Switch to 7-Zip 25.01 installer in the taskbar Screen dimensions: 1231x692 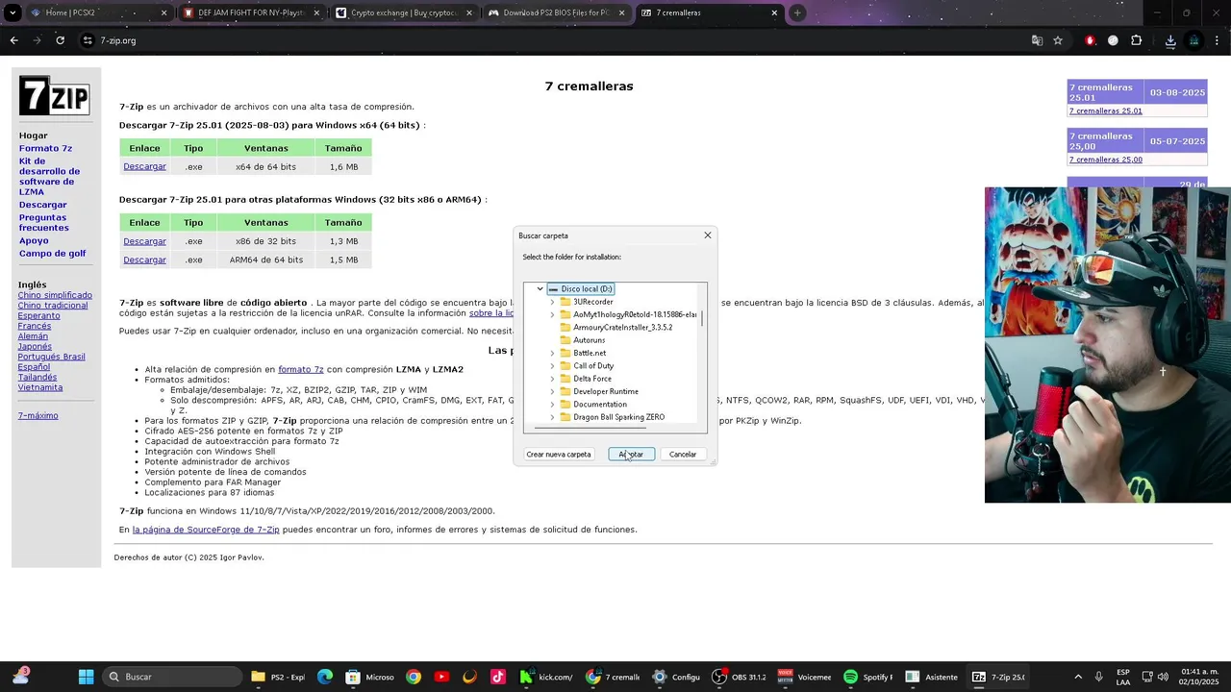[998, 677]
